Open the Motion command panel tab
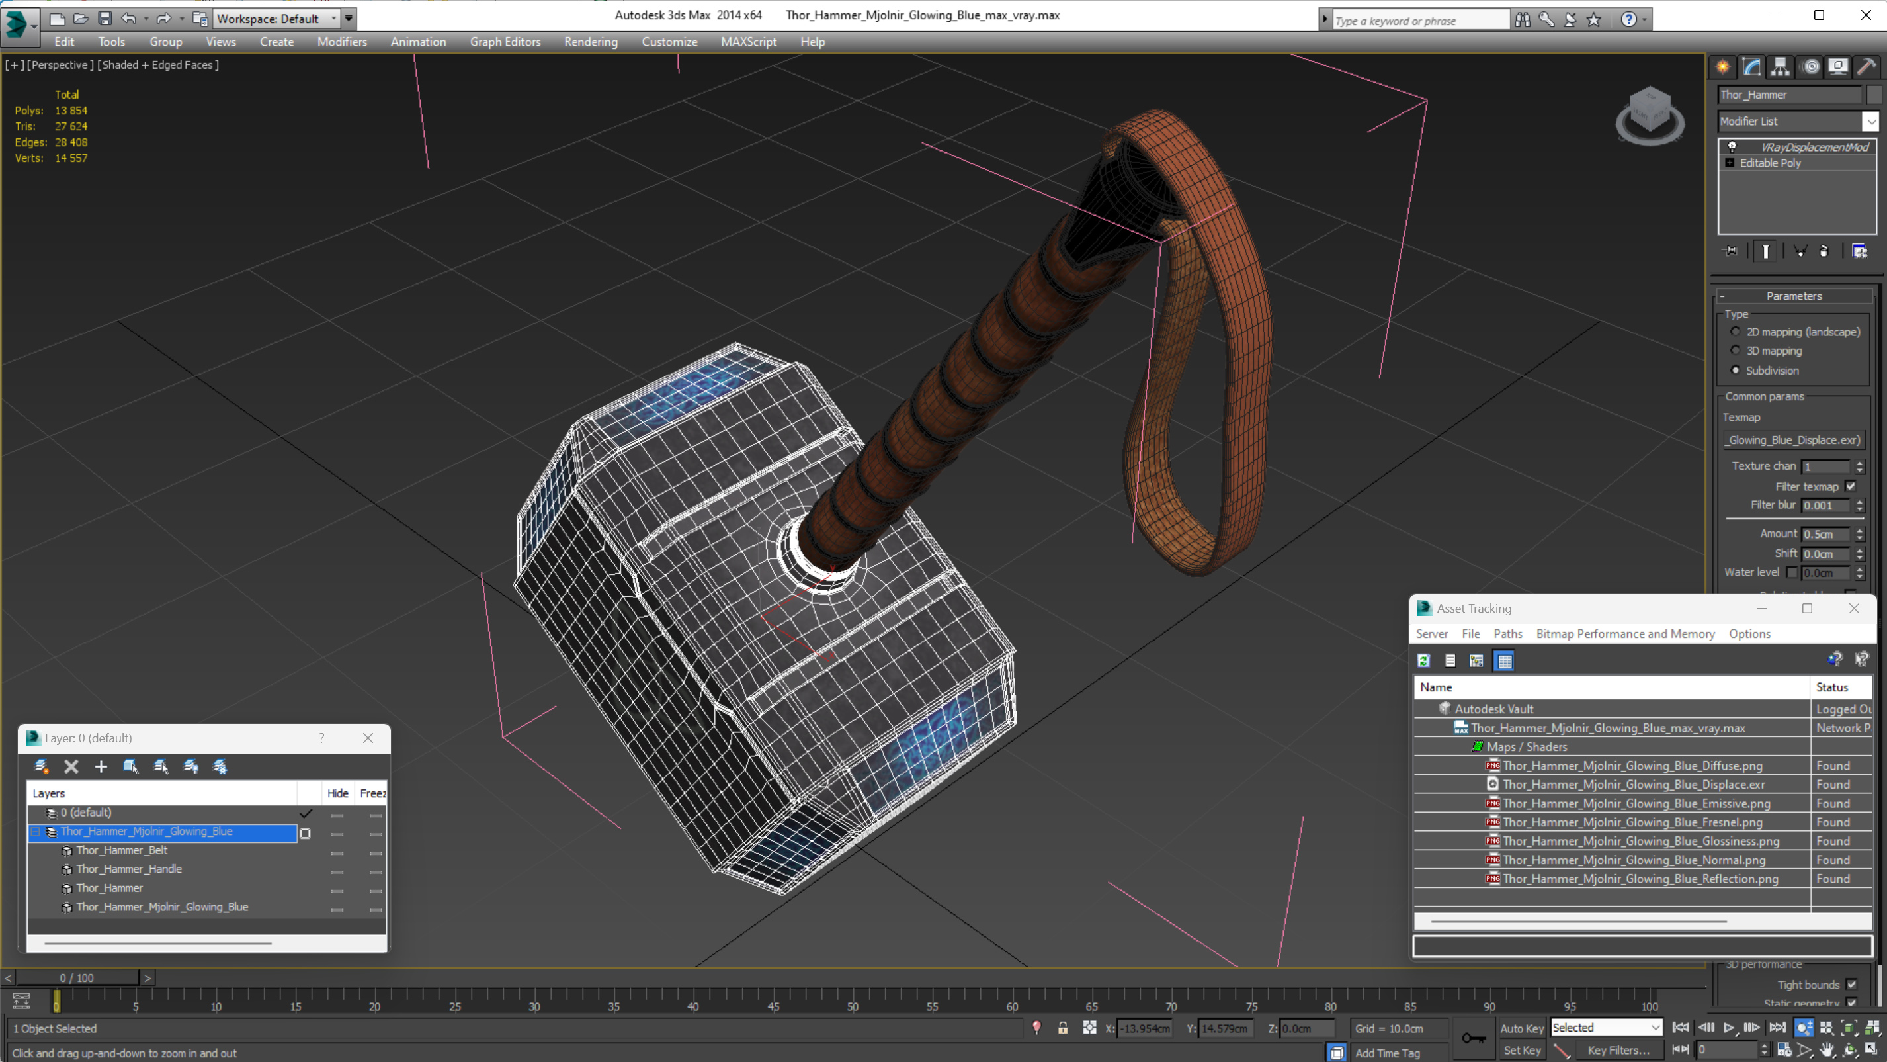 (1810, 67)
